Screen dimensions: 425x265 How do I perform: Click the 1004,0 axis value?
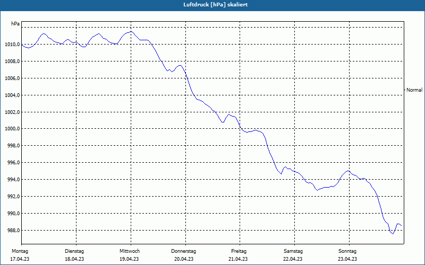[12, 95]
